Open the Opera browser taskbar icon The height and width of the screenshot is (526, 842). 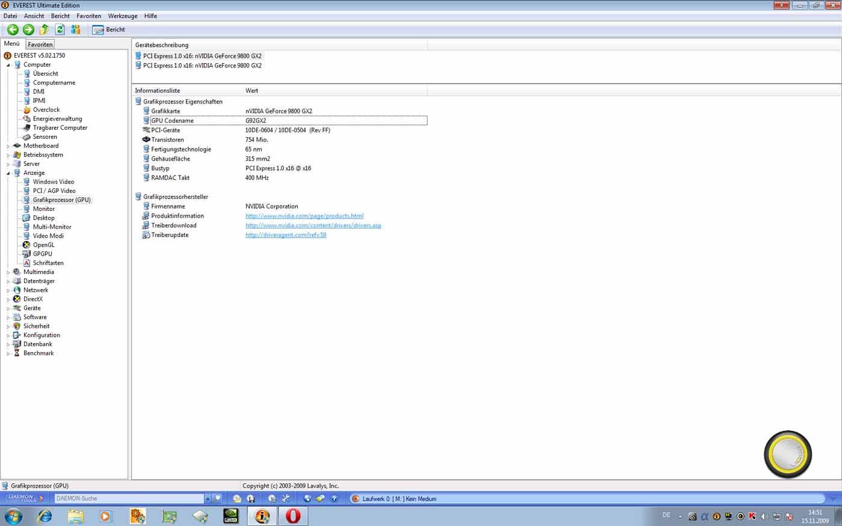pyautogui.click(x=293, y=516)
